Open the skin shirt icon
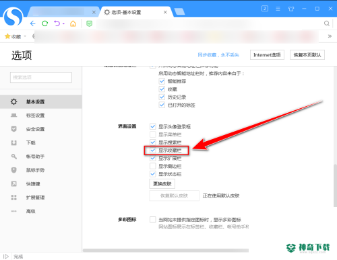The image size is (337, 260). [x=291, y=9]
